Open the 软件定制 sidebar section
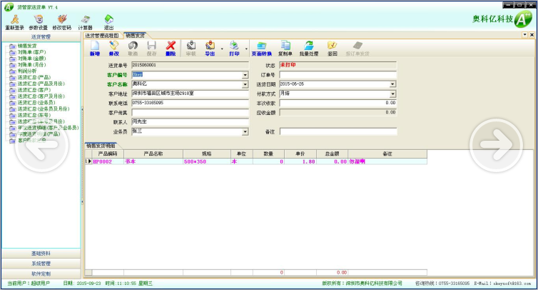Image resolution: width=538 pixels, height=290 pixels. pyautogui.click(x=41, y=274)
